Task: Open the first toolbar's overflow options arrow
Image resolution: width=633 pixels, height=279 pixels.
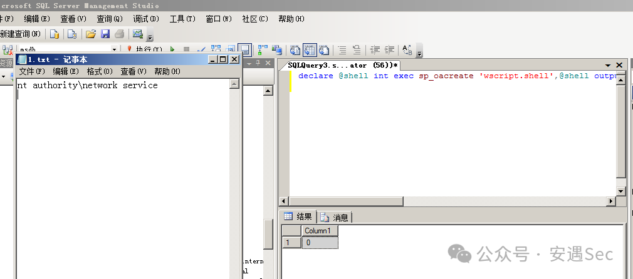Action: tap(150, 38)
